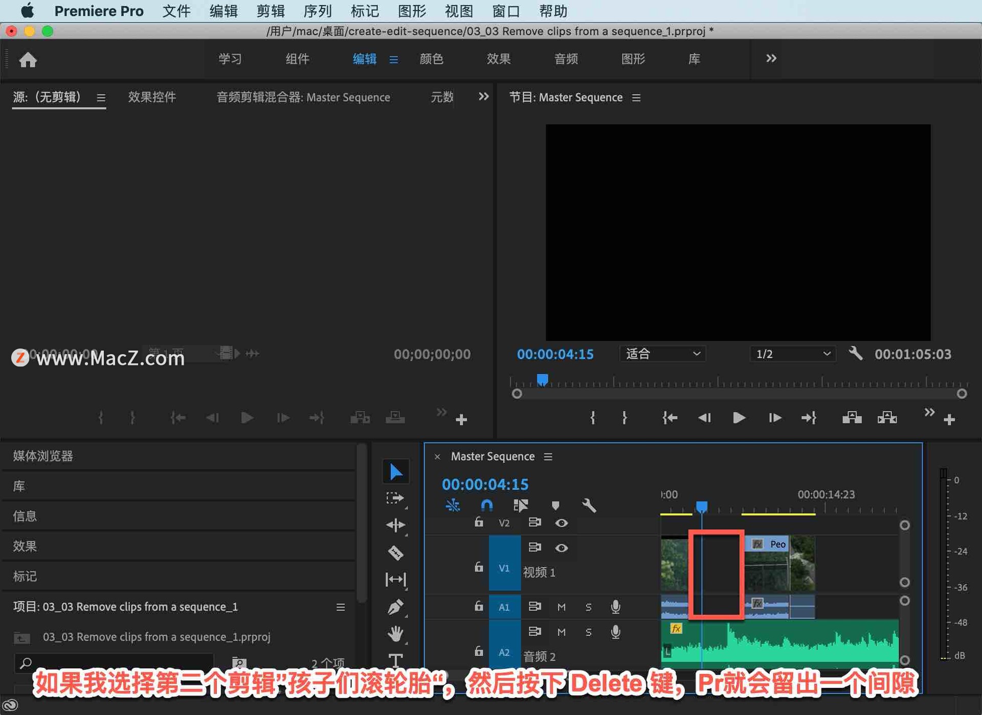Select the Track Select Forward tool
The height and width of the screenshot is (715, 982).
point(396,498)
